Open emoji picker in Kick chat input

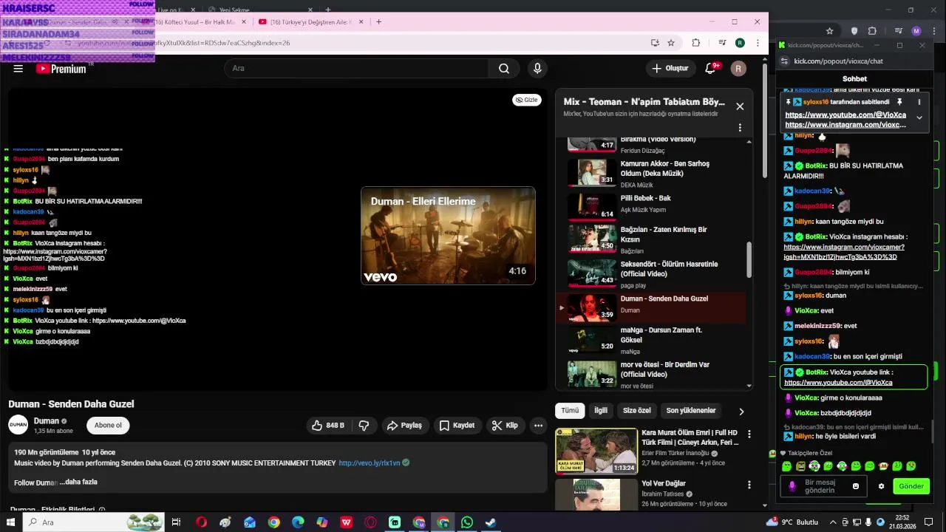pyautogui.click(x=856, y=486)
